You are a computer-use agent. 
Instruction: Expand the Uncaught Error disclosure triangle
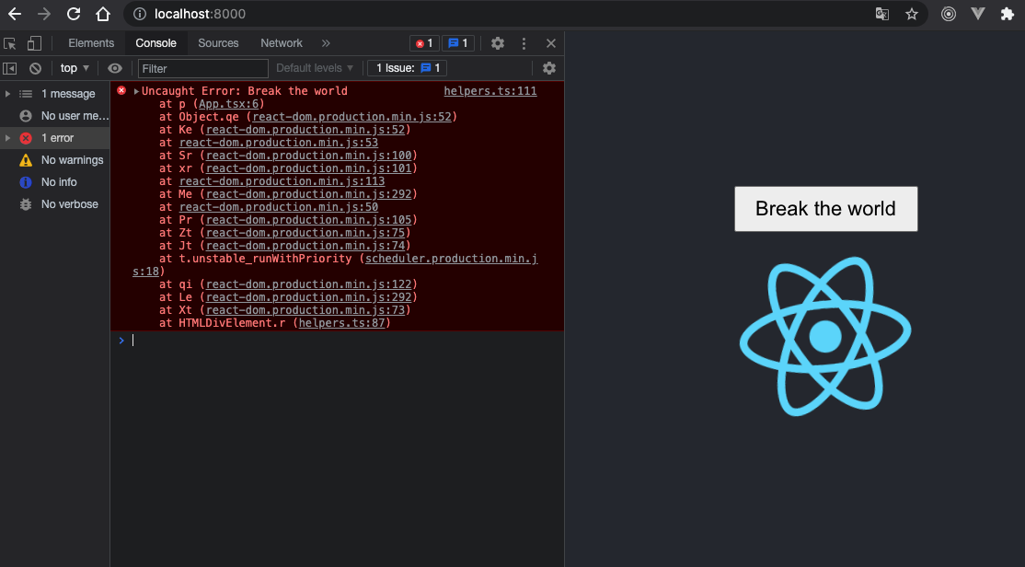pyautogui.click(x=136, y=91)
